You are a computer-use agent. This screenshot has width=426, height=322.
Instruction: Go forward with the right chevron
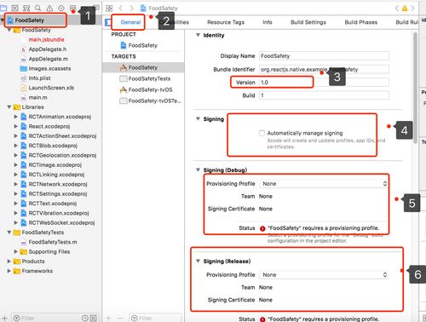click(x=131, y=9)
